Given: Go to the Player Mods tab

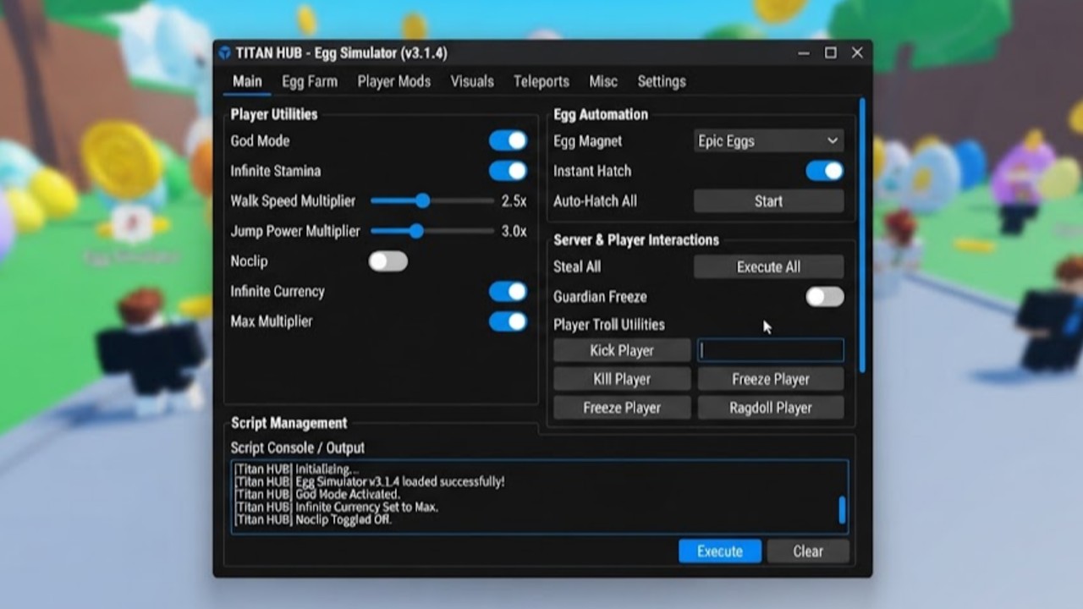Looking at the screenshot, I should pyautogui.click(x=393, y=81).
